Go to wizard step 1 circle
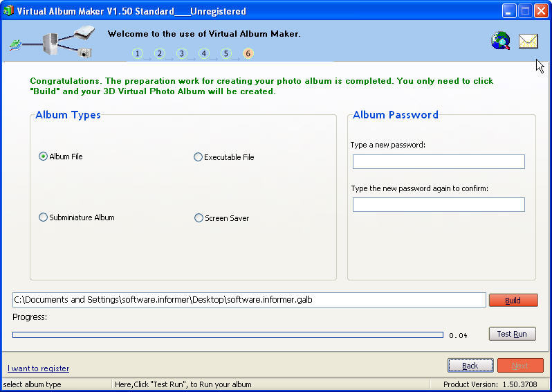This screenshot has width=552, height=392. tap(137, 53)
